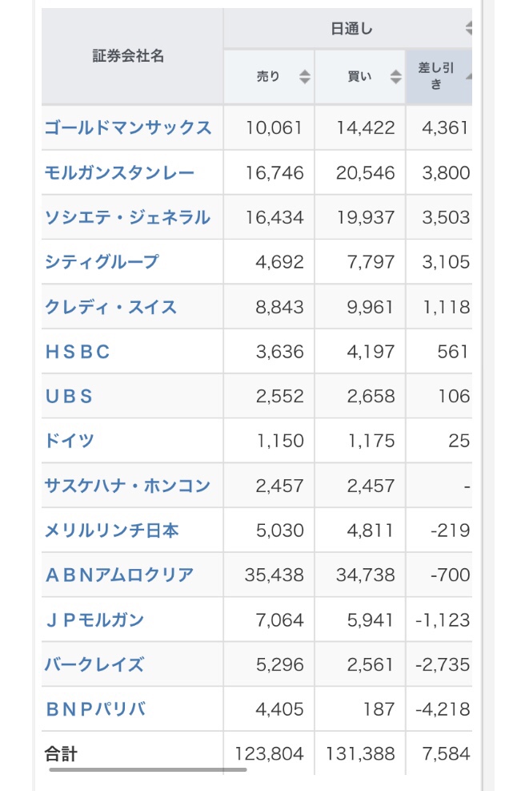Select バークレイズ broker link

tap(94, 664)
